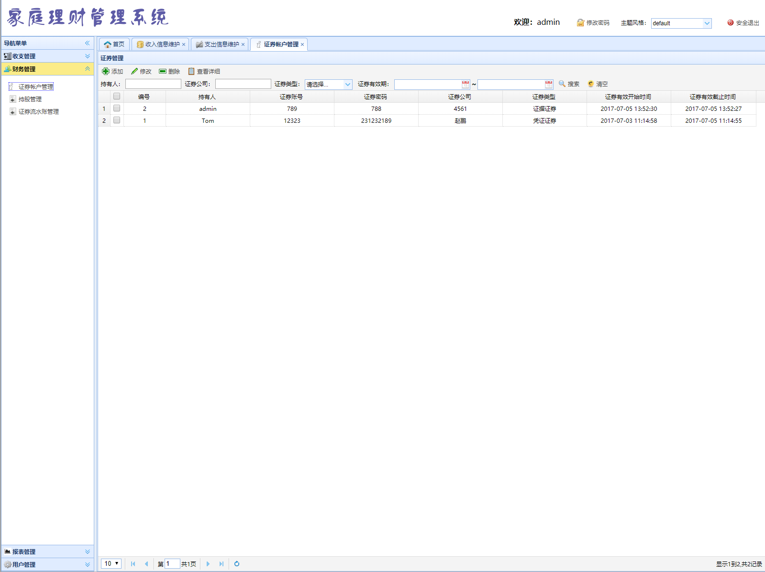This screenshot has width=765, height=572.
Task: Open 查看详细 details clipboard icon
Action: tap(191, 71)
